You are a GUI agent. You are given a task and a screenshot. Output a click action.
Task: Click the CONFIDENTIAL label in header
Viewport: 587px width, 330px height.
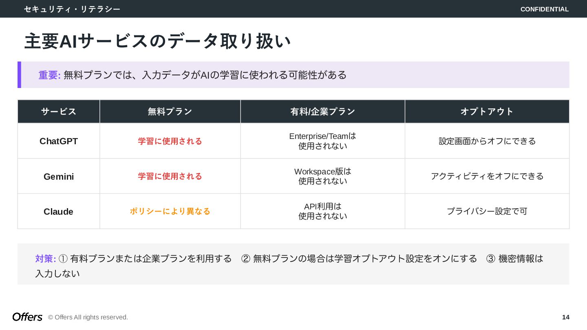544,9
